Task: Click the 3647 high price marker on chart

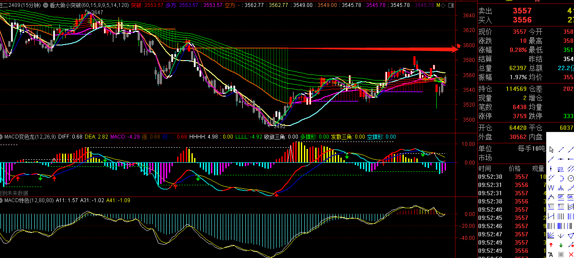Action: point(97,13)
